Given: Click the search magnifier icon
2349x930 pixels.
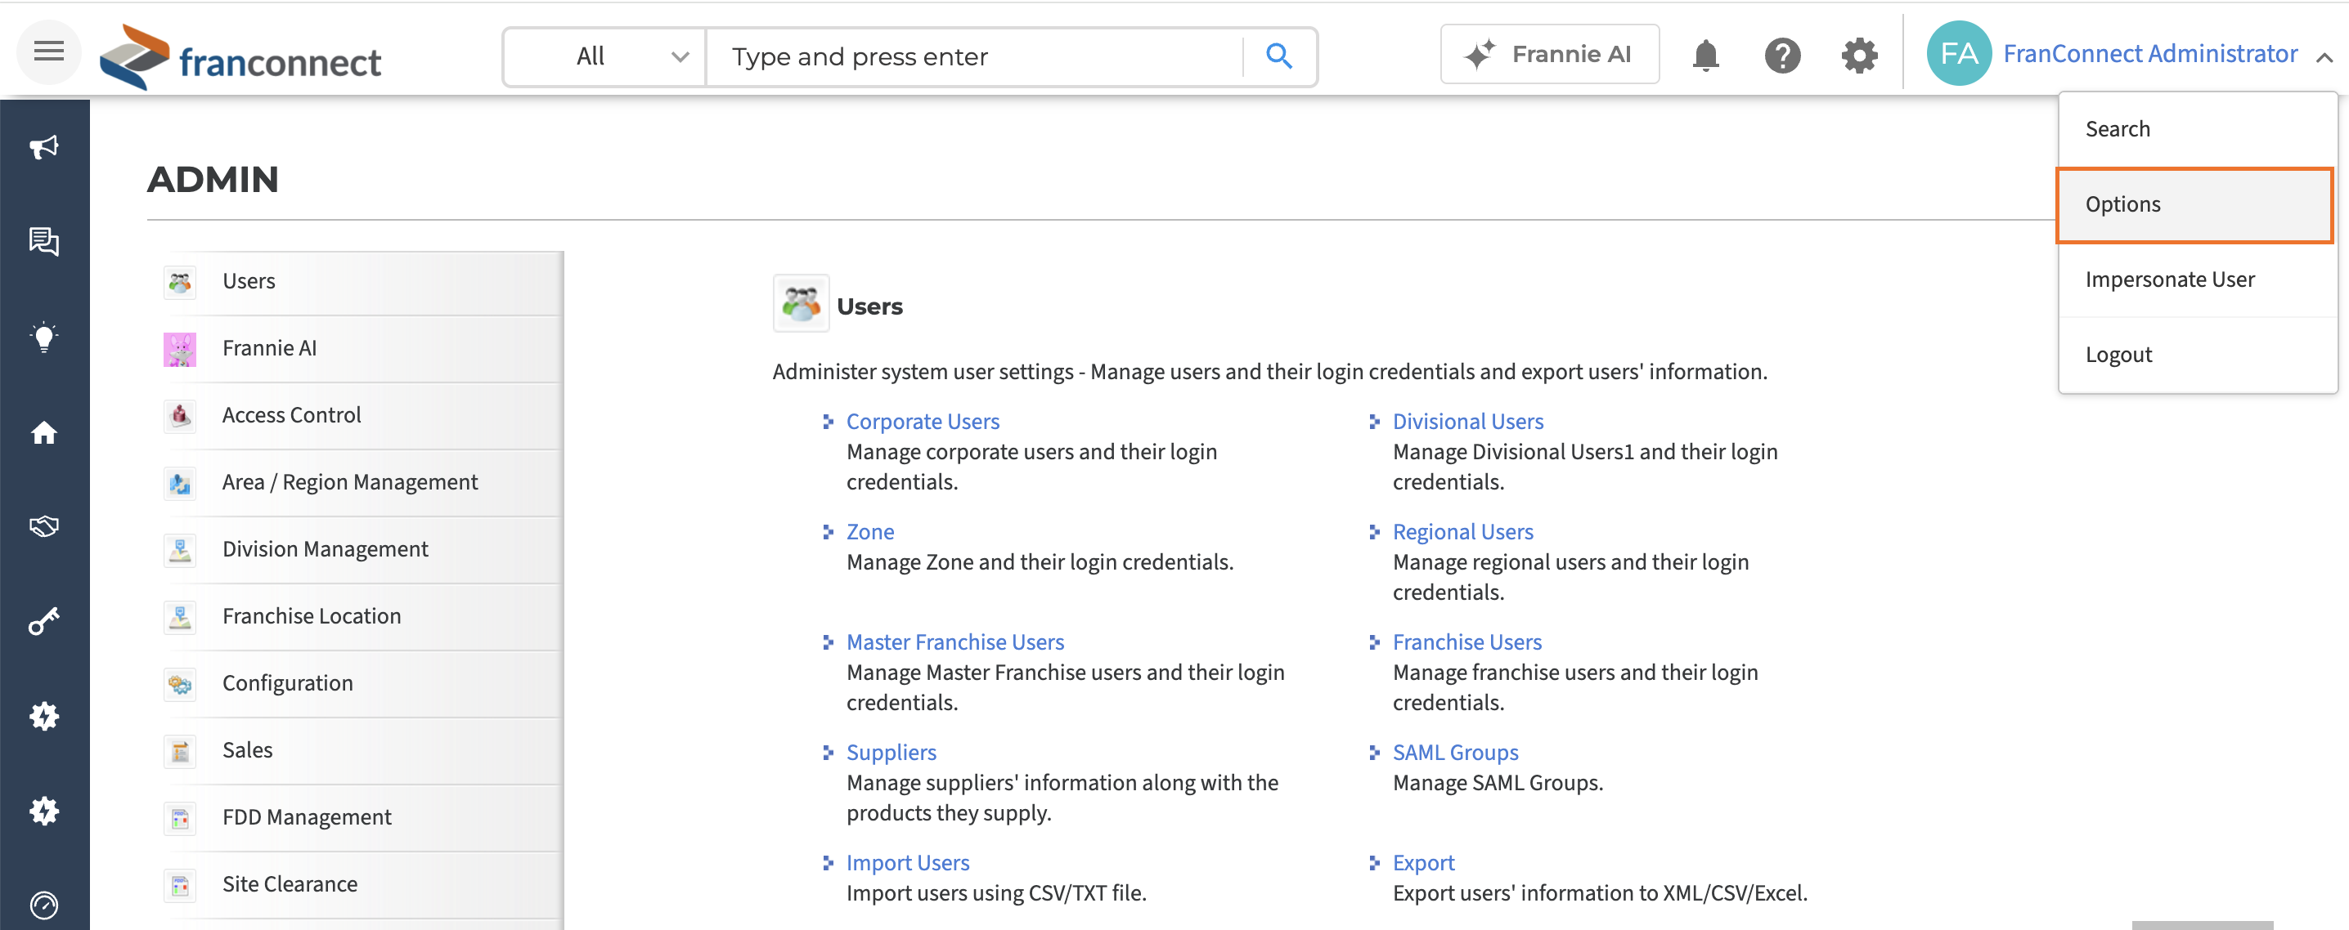Looking at the screenshot, I should point(1278,56).
